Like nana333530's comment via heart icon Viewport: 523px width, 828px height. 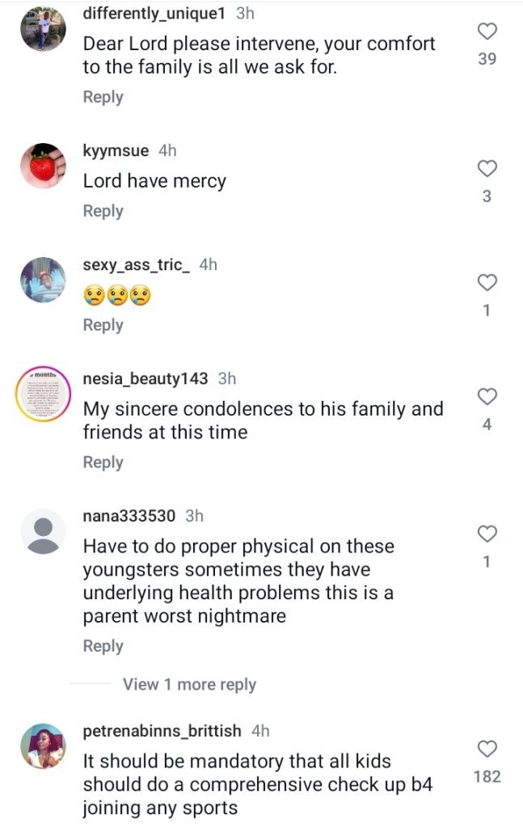coord(487,534)
